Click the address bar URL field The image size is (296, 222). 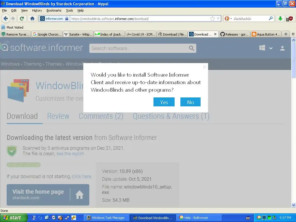click(x=140, y=18)
